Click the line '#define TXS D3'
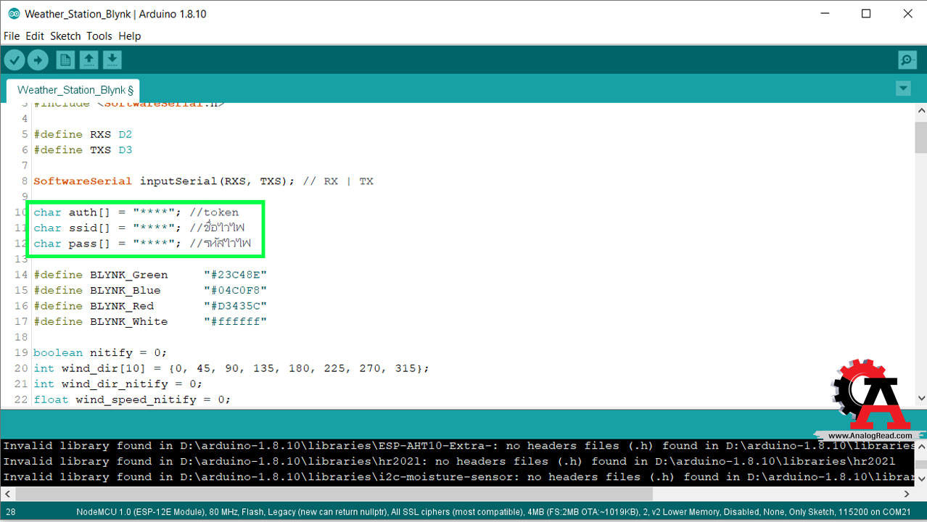 83,150
